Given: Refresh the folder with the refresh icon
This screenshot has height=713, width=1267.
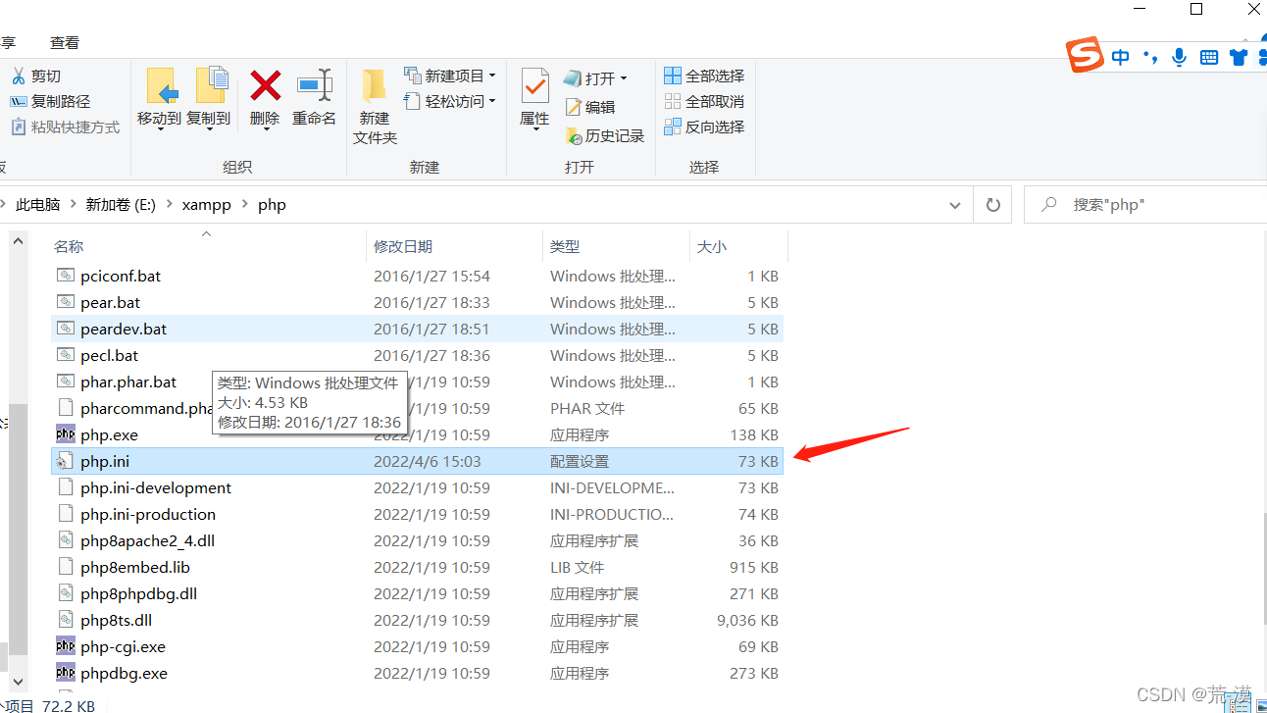Looking at the screenshot, I should 991,204.
